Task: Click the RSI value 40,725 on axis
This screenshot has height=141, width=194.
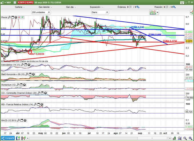Action: (189, 112)
